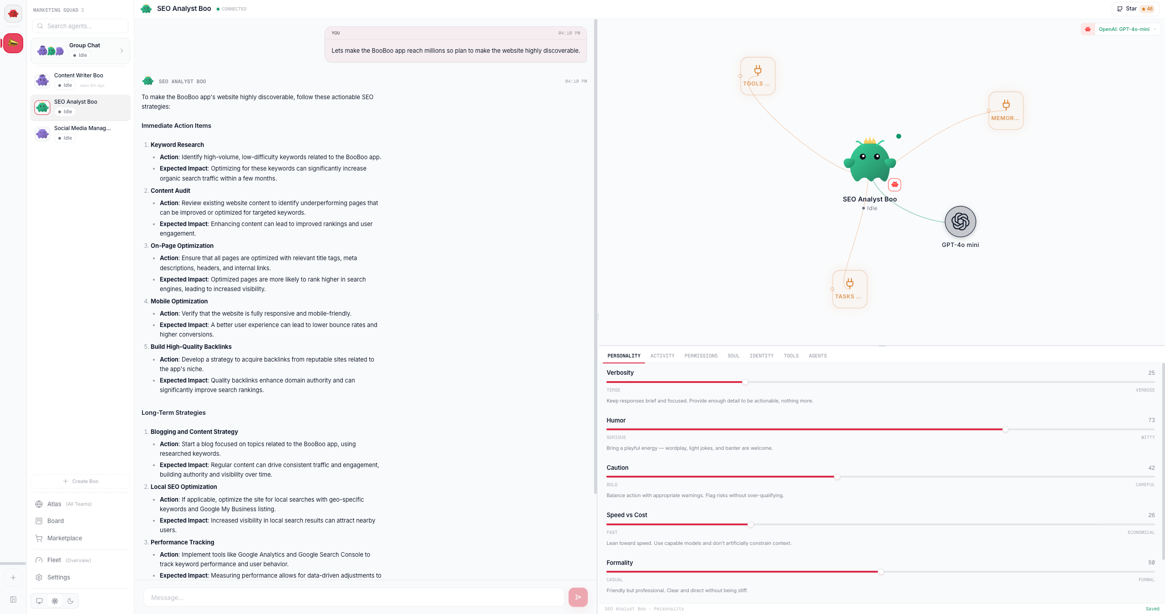The height and width of the screenshot is (614, 1165).
Task: Click the 'CONNECTED' status label
Action: point(234,9)
